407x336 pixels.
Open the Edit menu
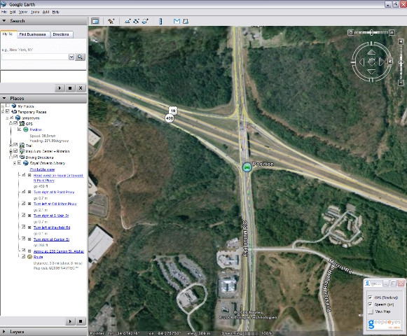(13, 12)
